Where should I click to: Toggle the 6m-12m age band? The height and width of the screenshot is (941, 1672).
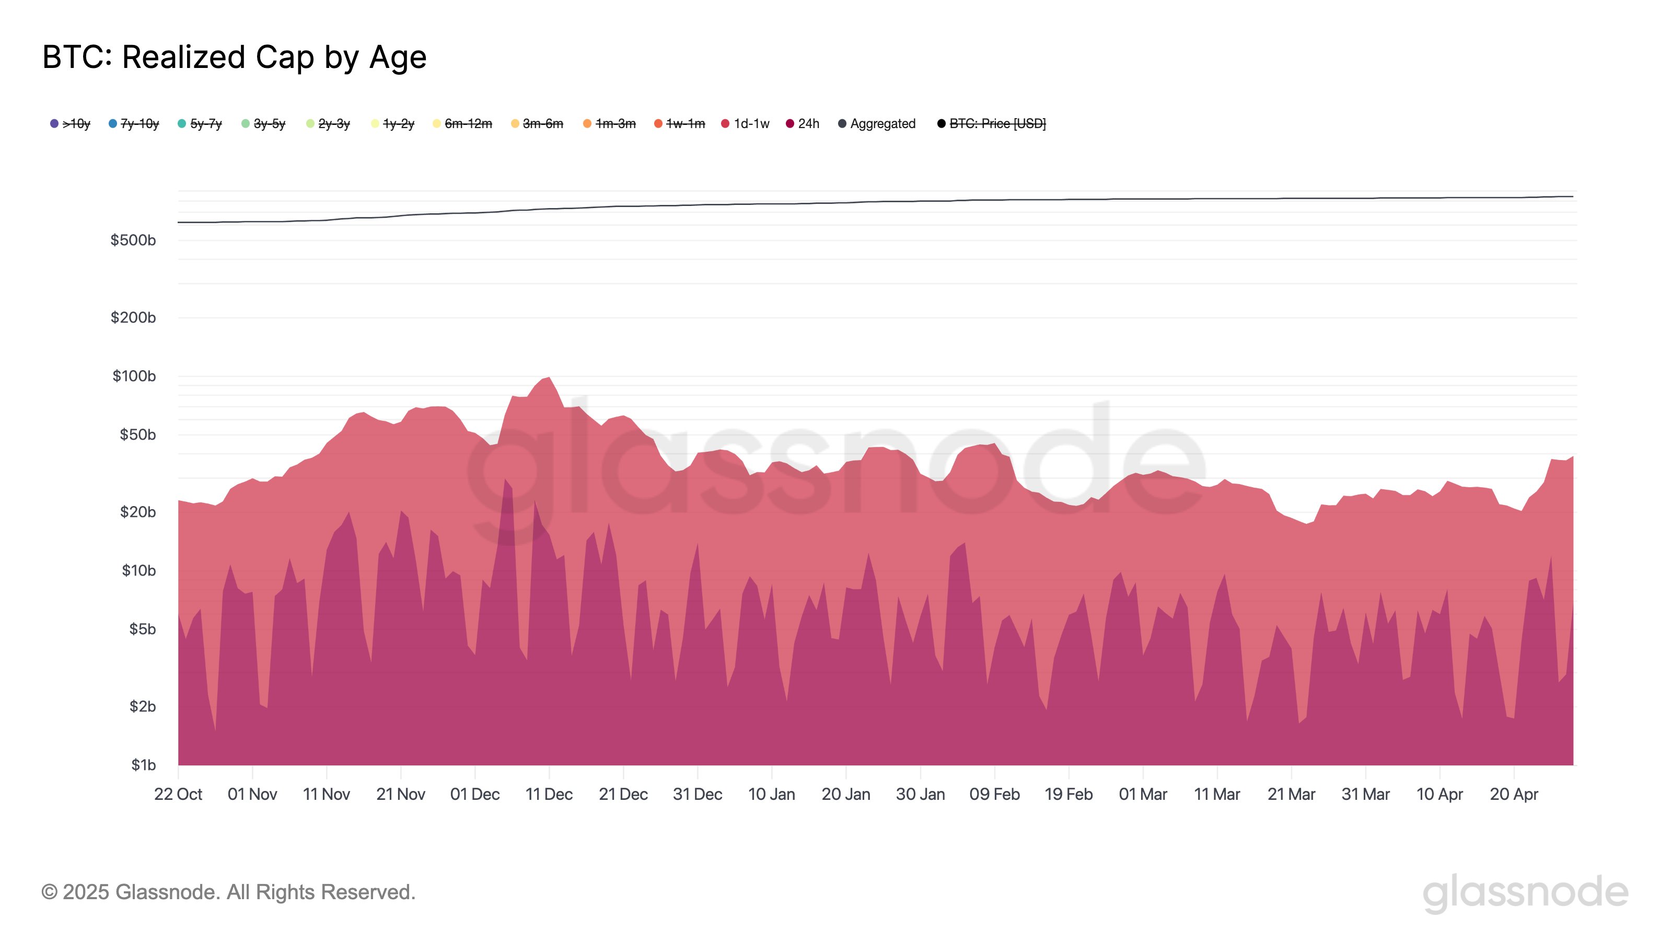[x=462, y=123]
